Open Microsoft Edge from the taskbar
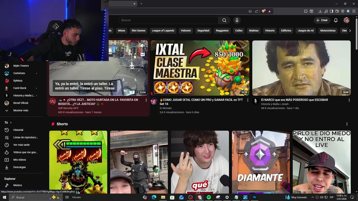 pyautogui.click(x=154, y=197)
